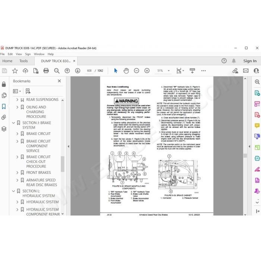
Task: Expand ARMATURE SPEED REAR DISC BRAKES
Action: 17,180
